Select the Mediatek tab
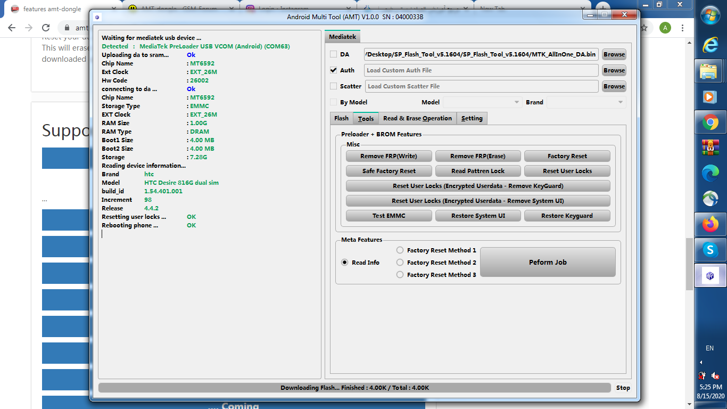Viewport: 727px width, 409px height. pyautogui.click(x=343, y=37)
